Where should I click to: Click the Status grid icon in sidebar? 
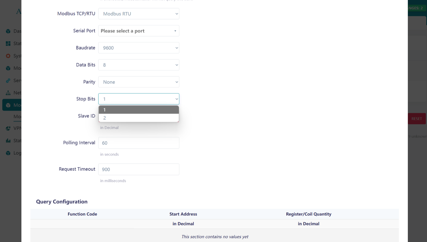click(8, 43)
